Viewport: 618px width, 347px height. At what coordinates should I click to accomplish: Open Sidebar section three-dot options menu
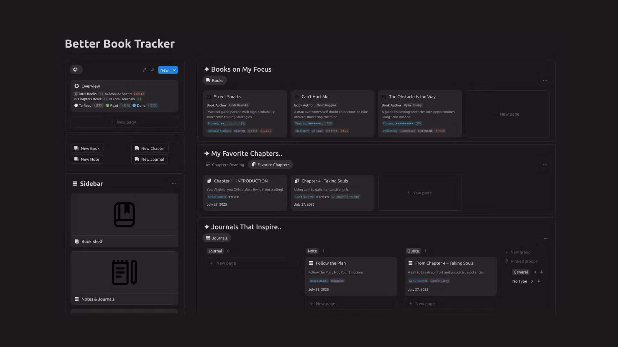tap(174, 184)
